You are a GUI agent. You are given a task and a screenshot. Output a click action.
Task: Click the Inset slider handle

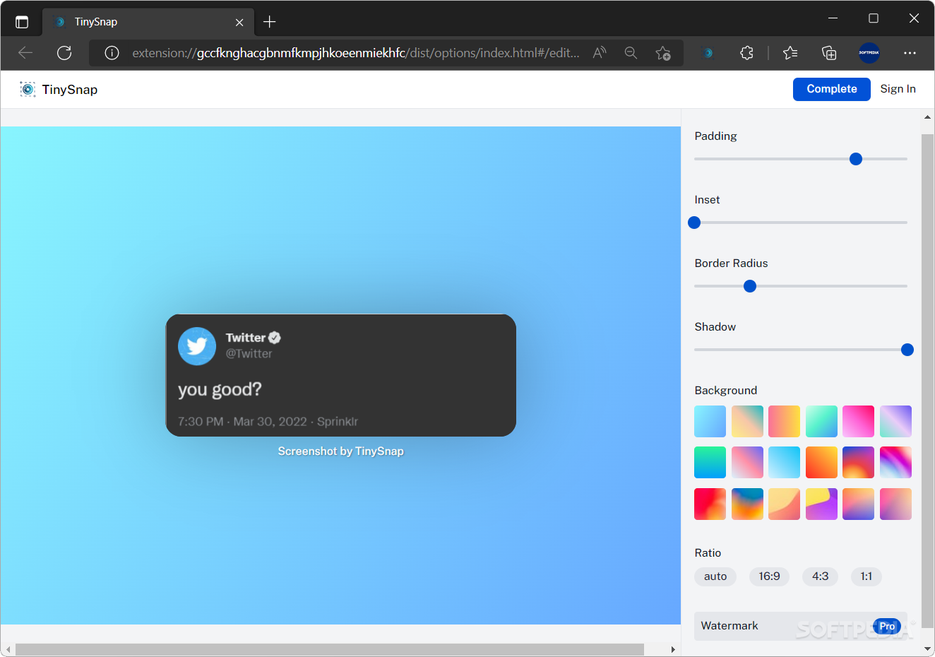point(694,223)
